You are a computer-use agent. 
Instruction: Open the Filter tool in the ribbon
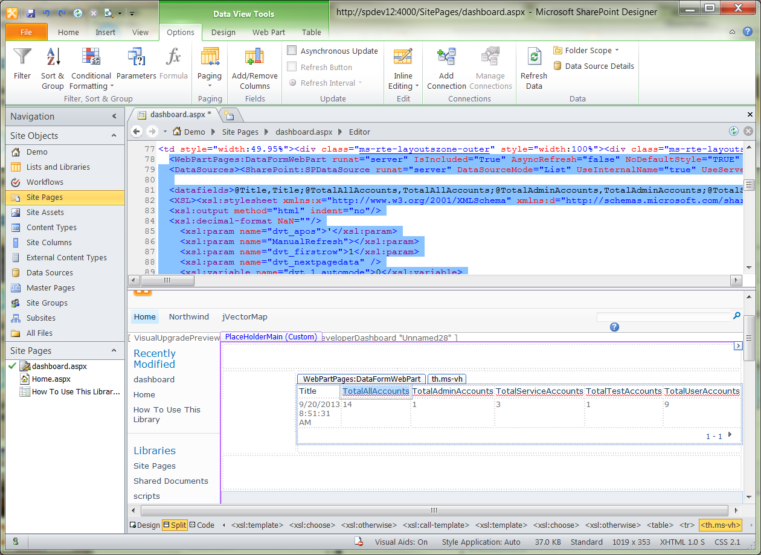tap(22, 64)
